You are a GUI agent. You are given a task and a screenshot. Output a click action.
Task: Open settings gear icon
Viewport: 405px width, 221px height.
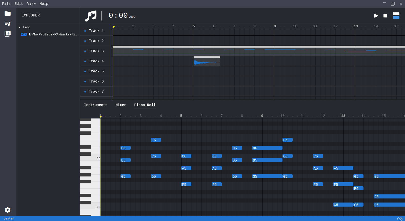click(x=8, y=210)
